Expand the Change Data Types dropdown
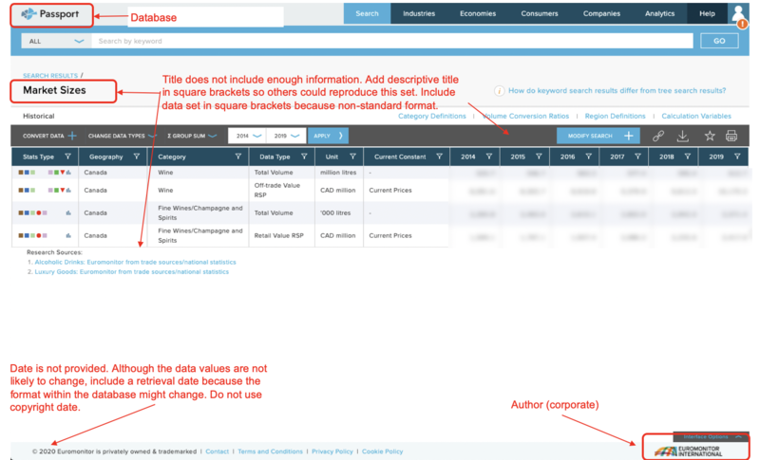Image resolution: width=760 pixels, height=460 pixels. pyautogui.click(x=122, y=136)
